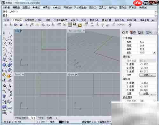Open the 说明(H) help menu

click(x=143, y=8)
